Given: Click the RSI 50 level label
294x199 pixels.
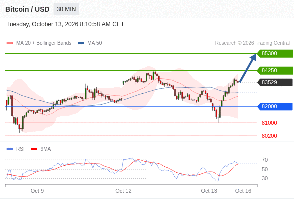Looking at the screenshot, I should click(x=265, y=169).
